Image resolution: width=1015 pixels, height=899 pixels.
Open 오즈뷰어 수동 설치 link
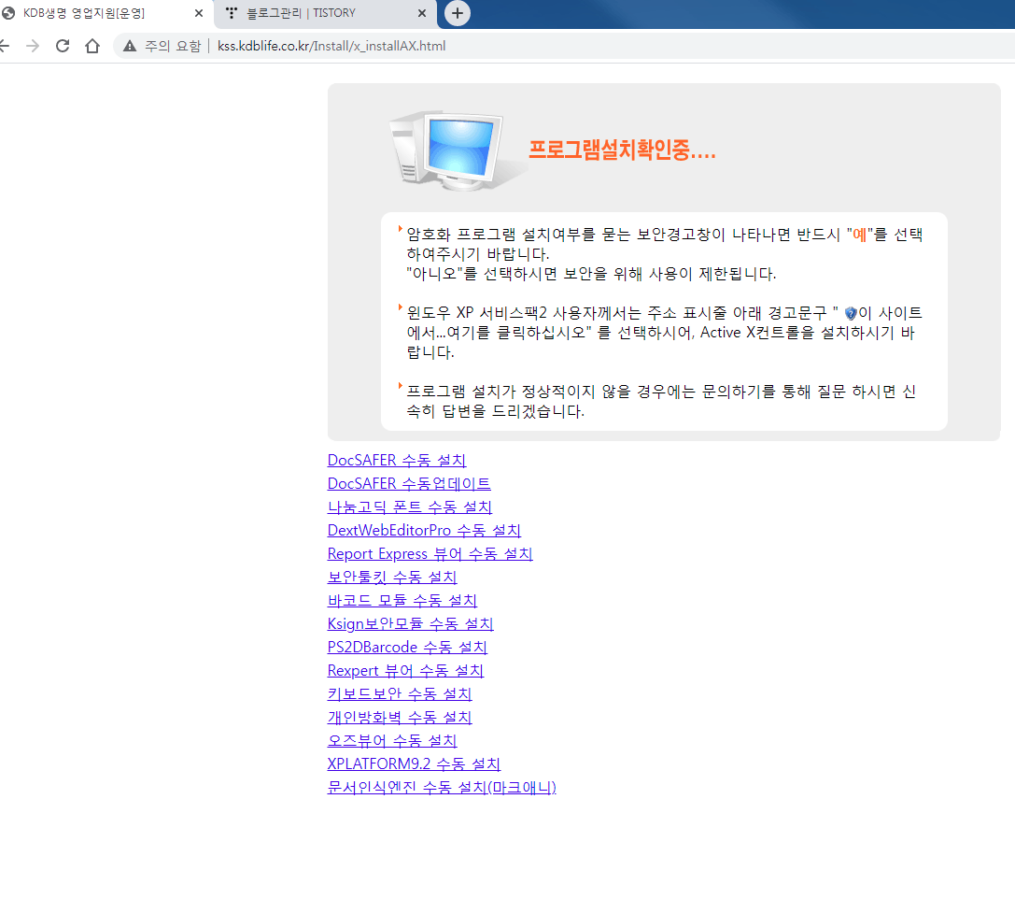[x=392, y=740]
